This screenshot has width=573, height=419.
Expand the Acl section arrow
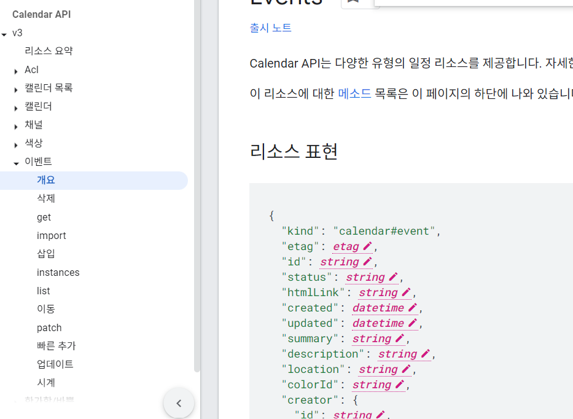pos(16,71)
